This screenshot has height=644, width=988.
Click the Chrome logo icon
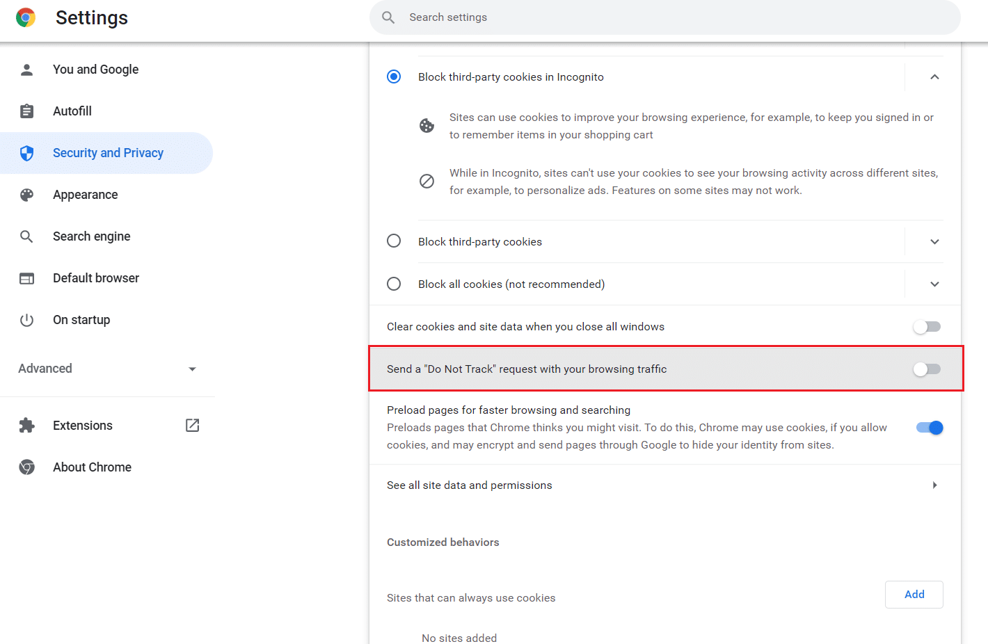(26, 17)
